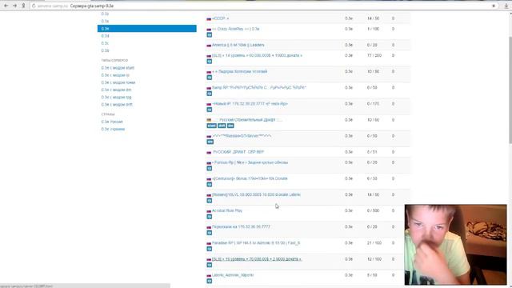Open the РУССКИЙ ДРИФТ СЕРВЕР link

pos(238,152)
